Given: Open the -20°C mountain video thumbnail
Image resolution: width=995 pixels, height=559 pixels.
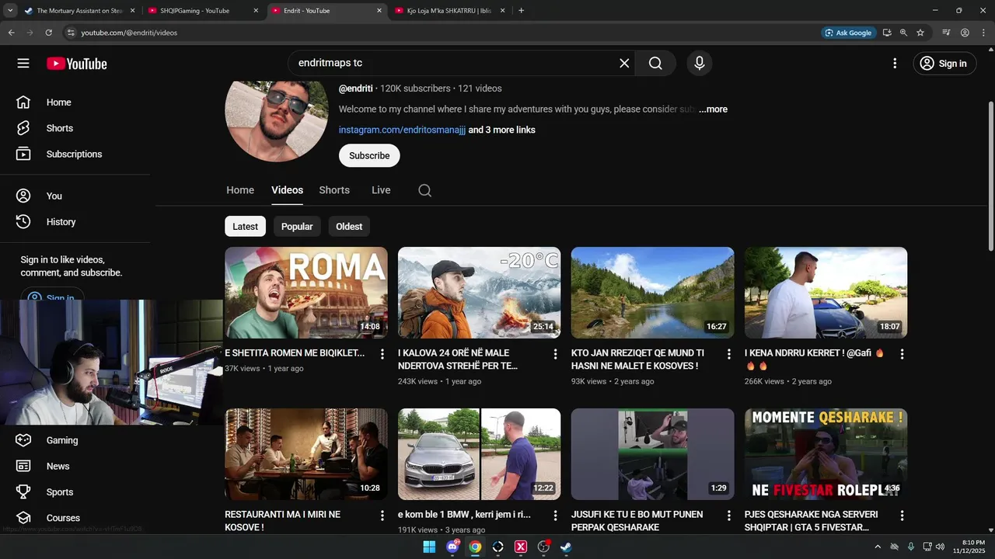Looking at the screenshot, I should click(480, 293).
